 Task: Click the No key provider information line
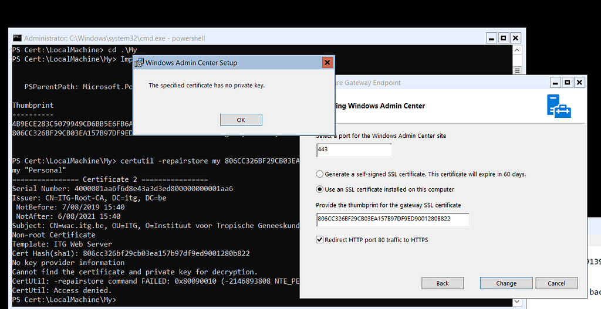[x=68, y=263]
